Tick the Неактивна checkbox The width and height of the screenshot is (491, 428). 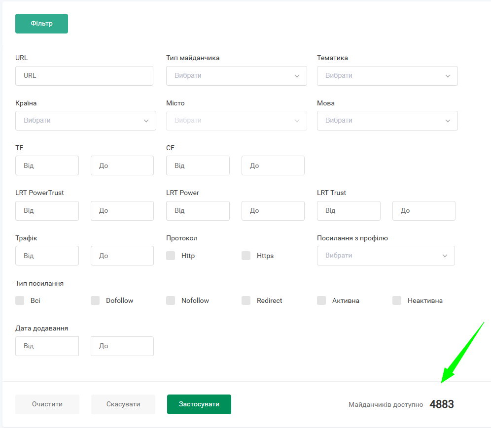pyautogui.click(x=397, y=300)
